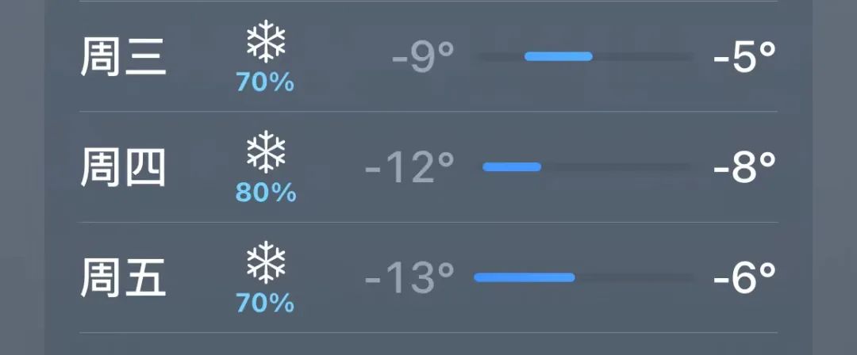Tap the -6° high temperature

[x=744, y=277]
